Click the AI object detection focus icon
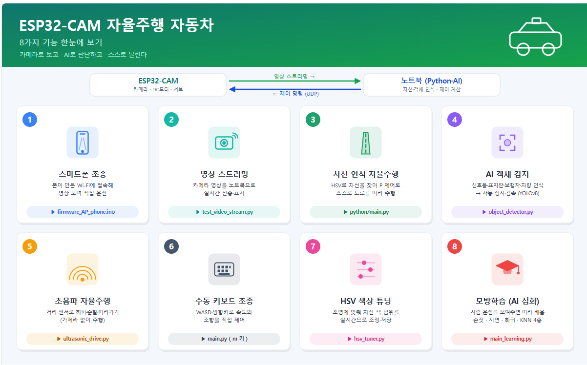Image resolution: width=587 pixels, height=365 pixels. 507,142
